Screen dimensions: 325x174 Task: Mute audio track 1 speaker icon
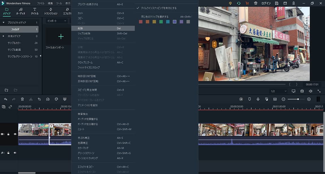coord(15,153)
